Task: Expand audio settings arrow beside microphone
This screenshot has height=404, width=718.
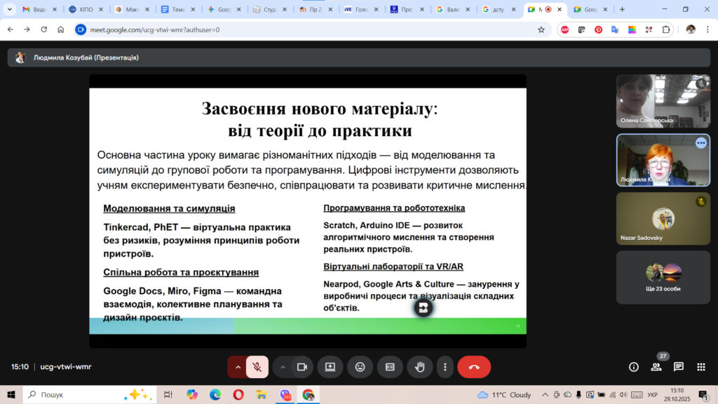Action: coord(238,367)
